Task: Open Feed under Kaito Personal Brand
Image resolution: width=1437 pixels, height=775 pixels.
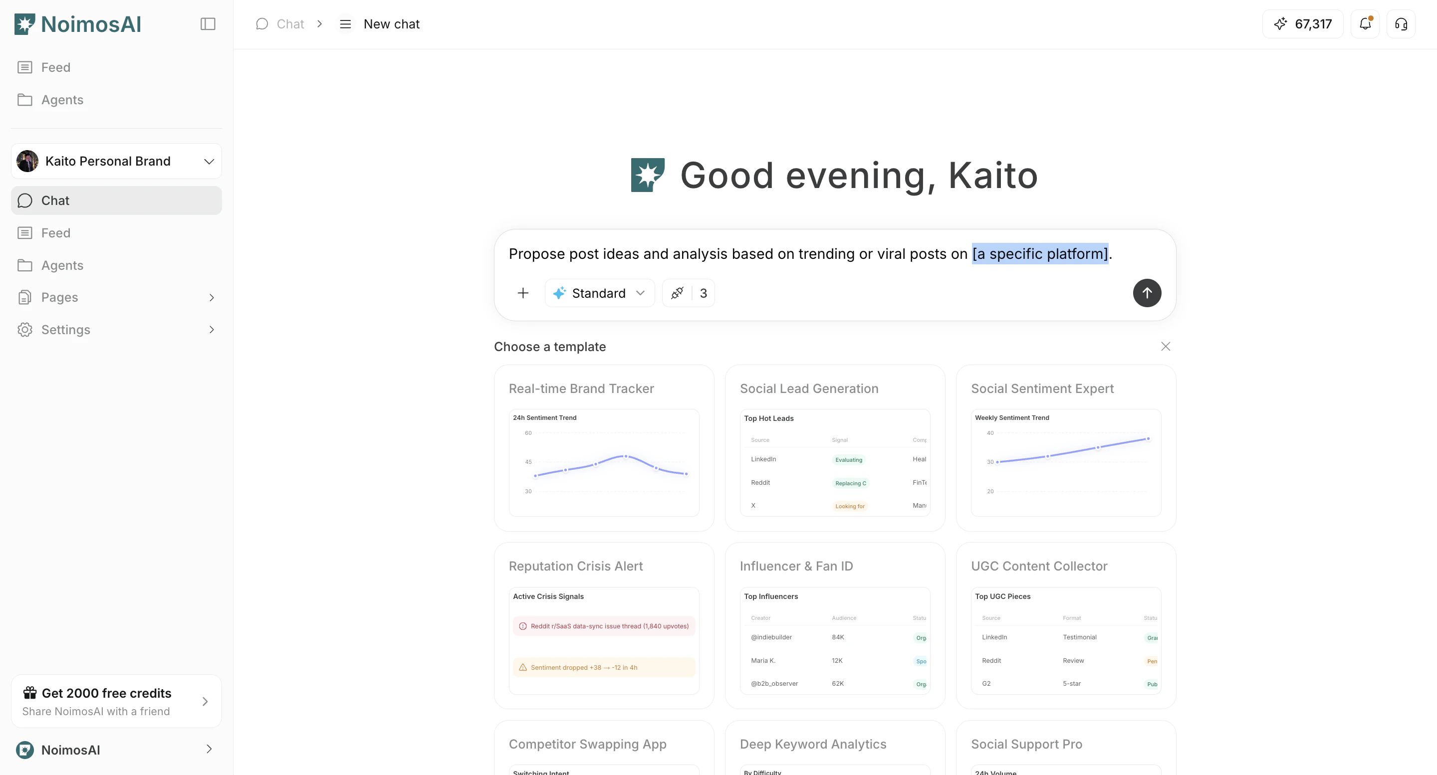Action: (116, 232)
